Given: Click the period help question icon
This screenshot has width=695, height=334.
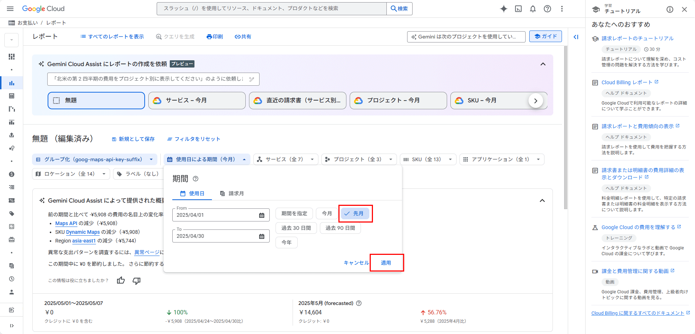Looking at the screenshot, I should click(x=196, y=179).
